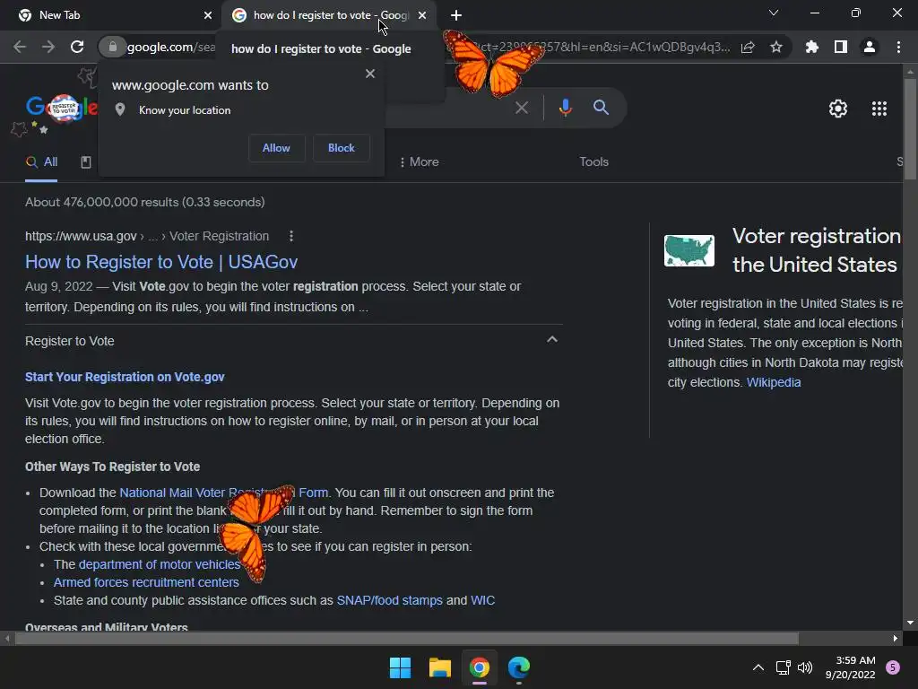
Task: Click the usa.gov breadcrumb URL text
Action: (x=147, y=236)
